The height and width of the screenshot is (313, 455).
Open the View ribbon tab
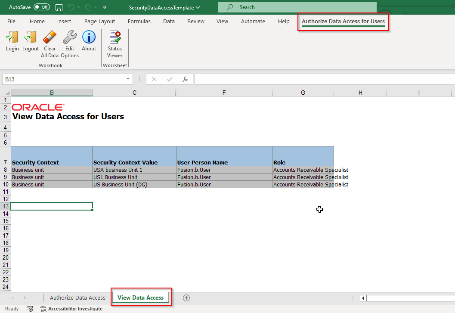[222, 21]
